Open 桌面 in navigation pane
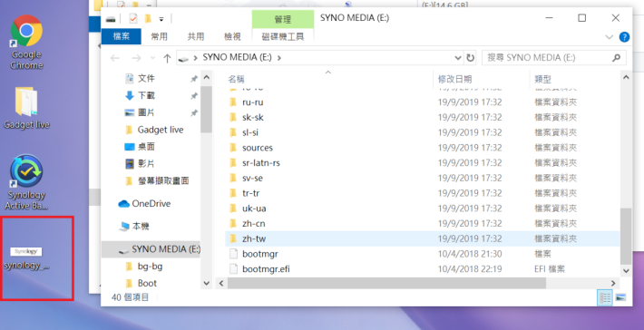644x330 pixels. (x=140, y=147)
